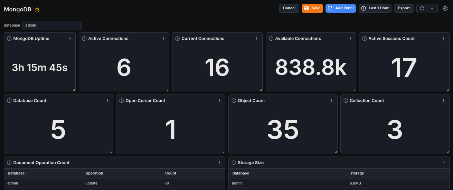Screen dimensions: 453x190
Task: Open Document Operation Count panel menu
Action: [x=219, y=163]
